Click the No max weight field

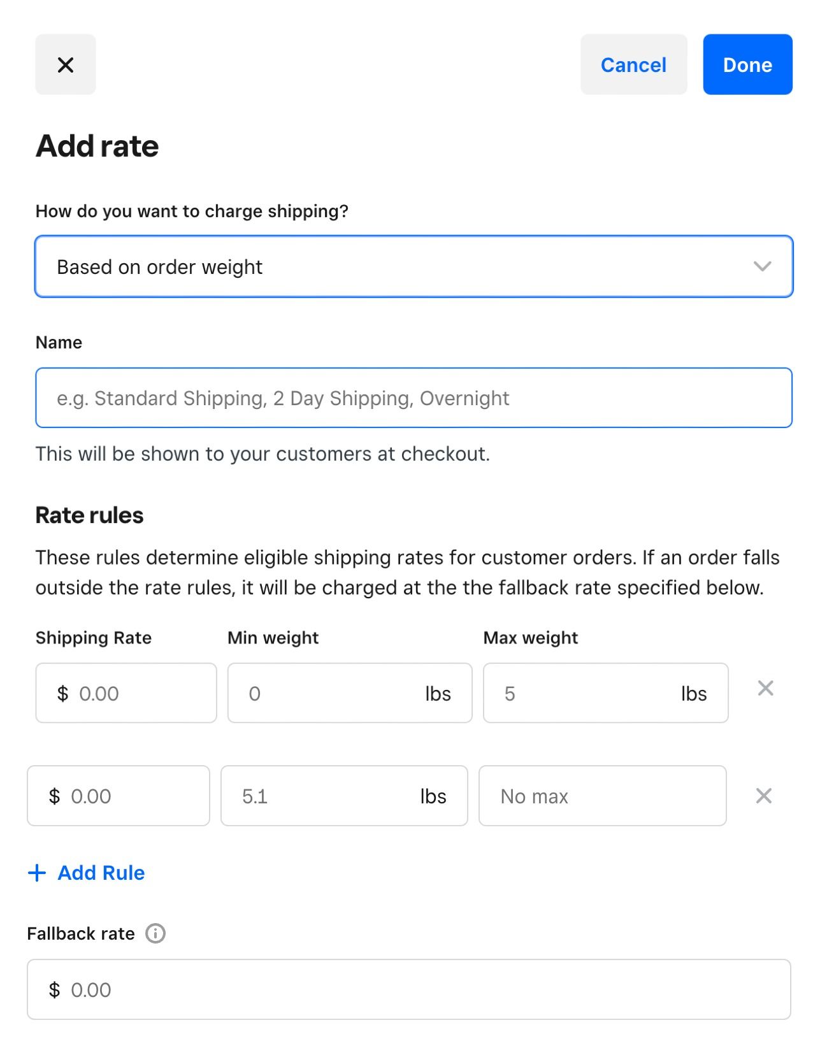coord(601,796)
